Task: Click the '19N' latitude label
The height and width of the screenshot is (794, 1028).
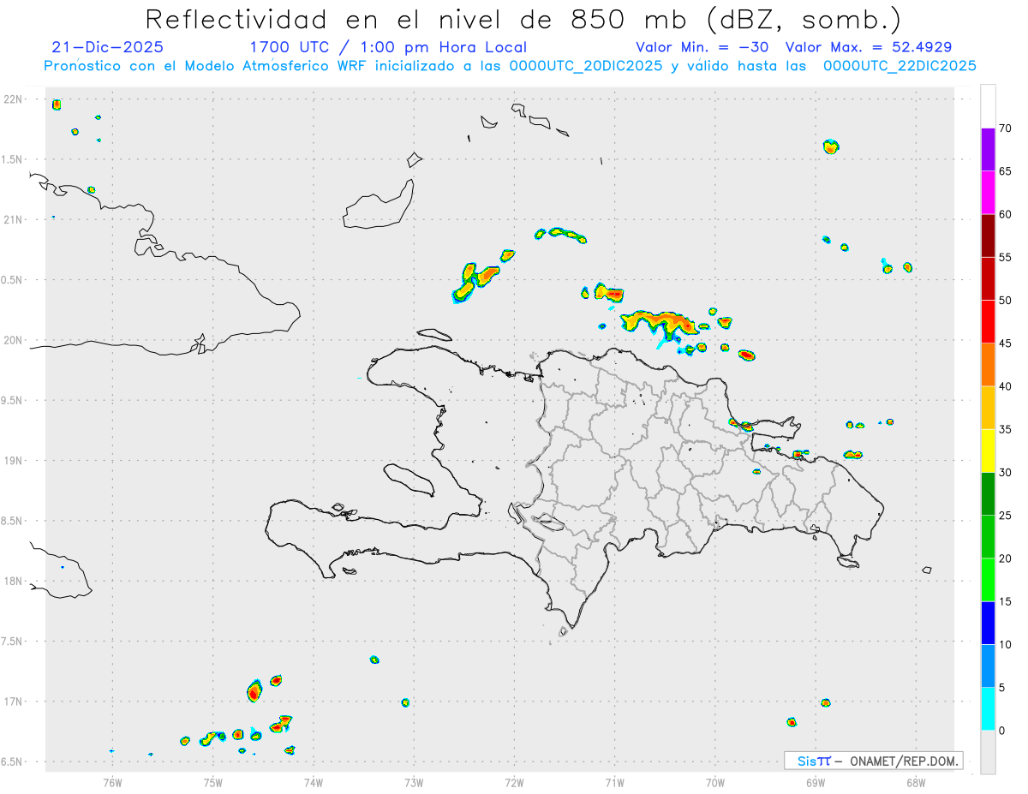Action: point(15,461)
